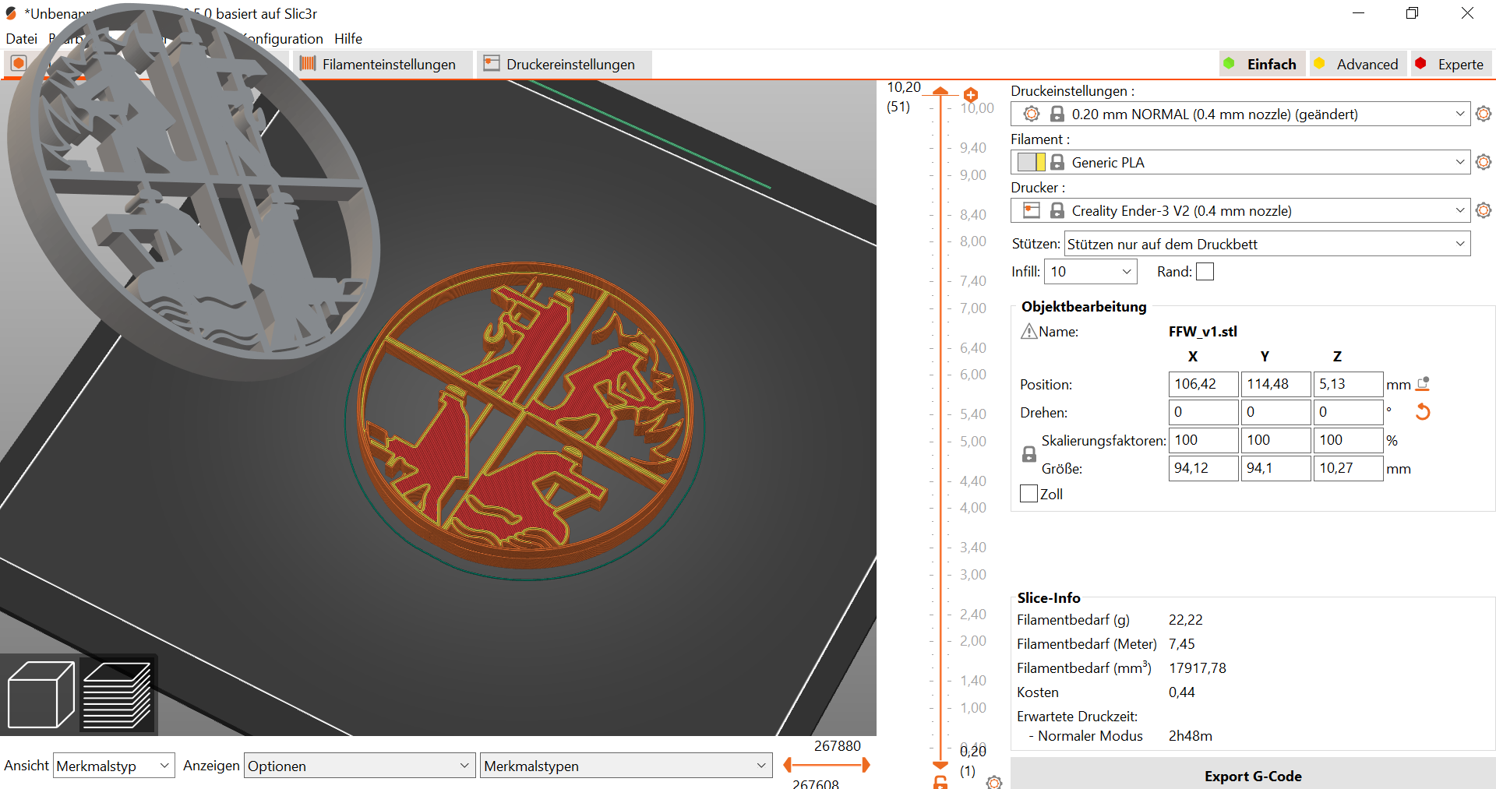This screenshot has width=1496, height=789.
Task: Switch to Filamenteinstellungen tab
Action: (382, 64)
